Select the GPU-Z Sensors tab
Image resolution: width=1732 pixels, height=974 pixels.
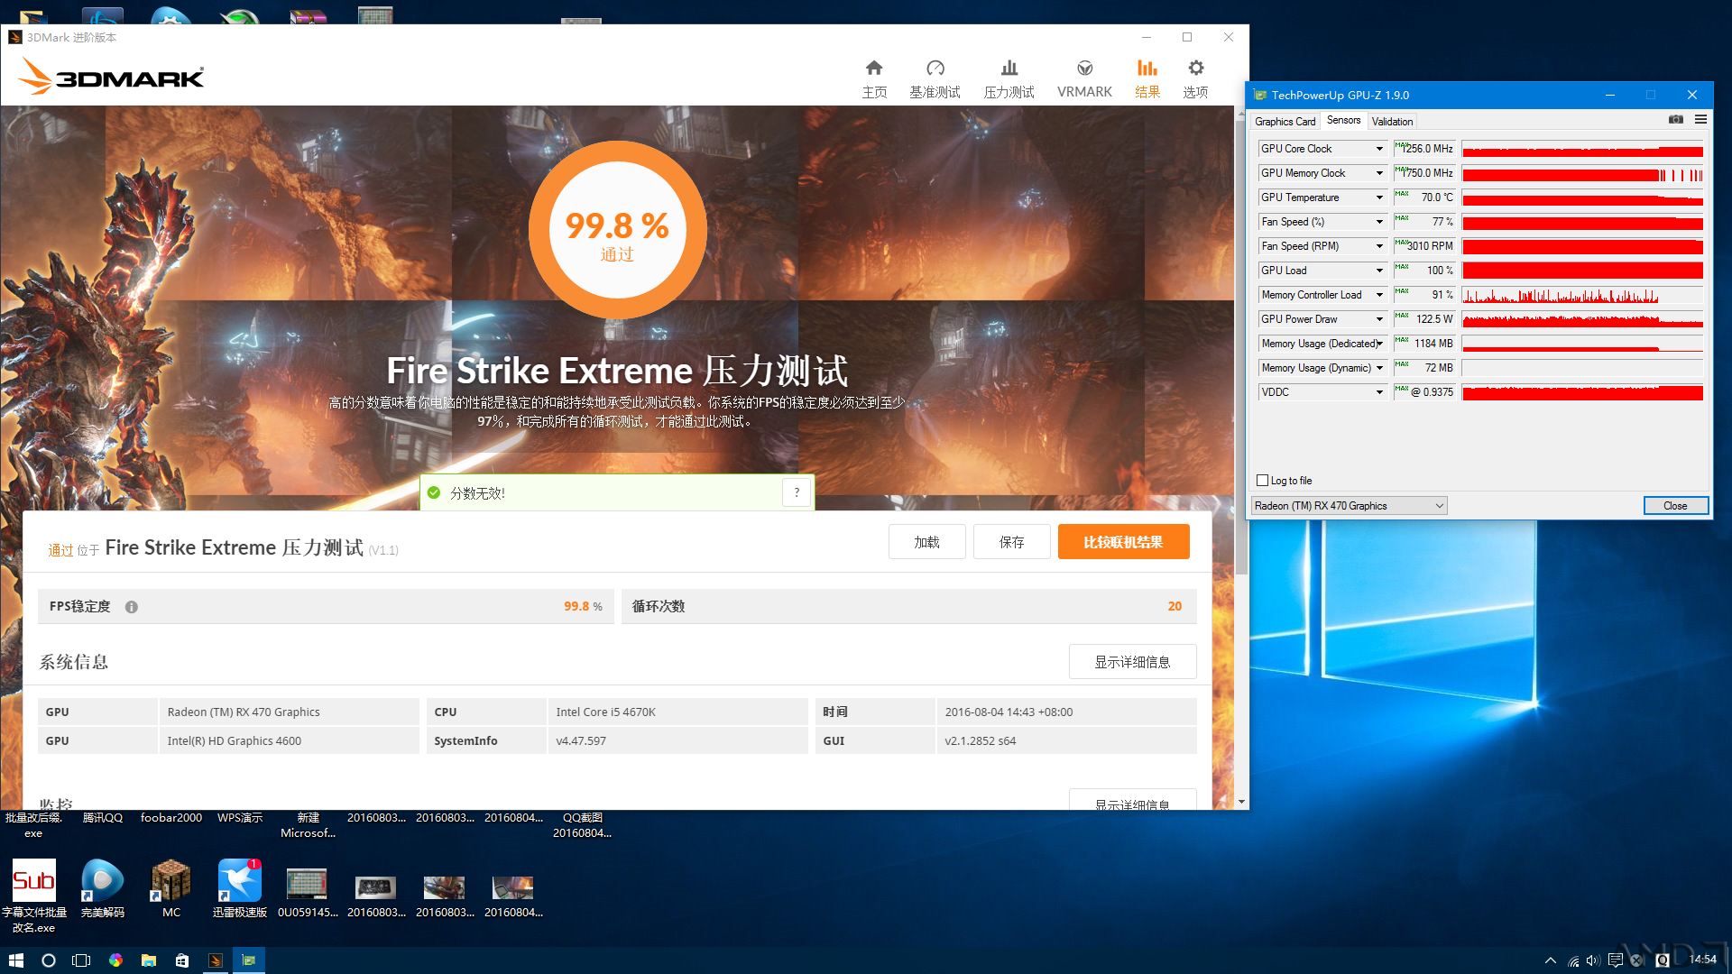(x=1343, y=120)
